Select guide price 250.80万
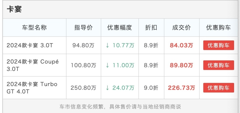Screen dimensions: 240x113 pos(84,88)
